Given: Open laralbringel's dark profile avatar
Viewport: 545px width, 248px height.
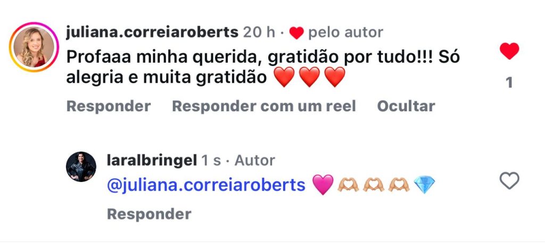Looking at the screenshot, I should (x=81, y=167).
